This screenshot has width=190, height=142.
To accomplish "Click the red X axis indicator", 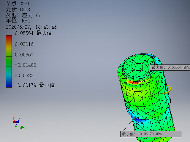I will click(14, 122).
